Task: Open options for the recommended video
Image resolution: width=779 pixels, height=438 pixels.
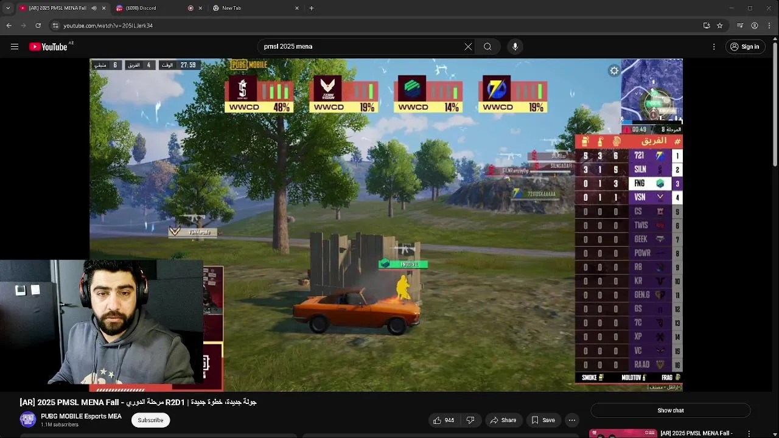Action: 749,434
